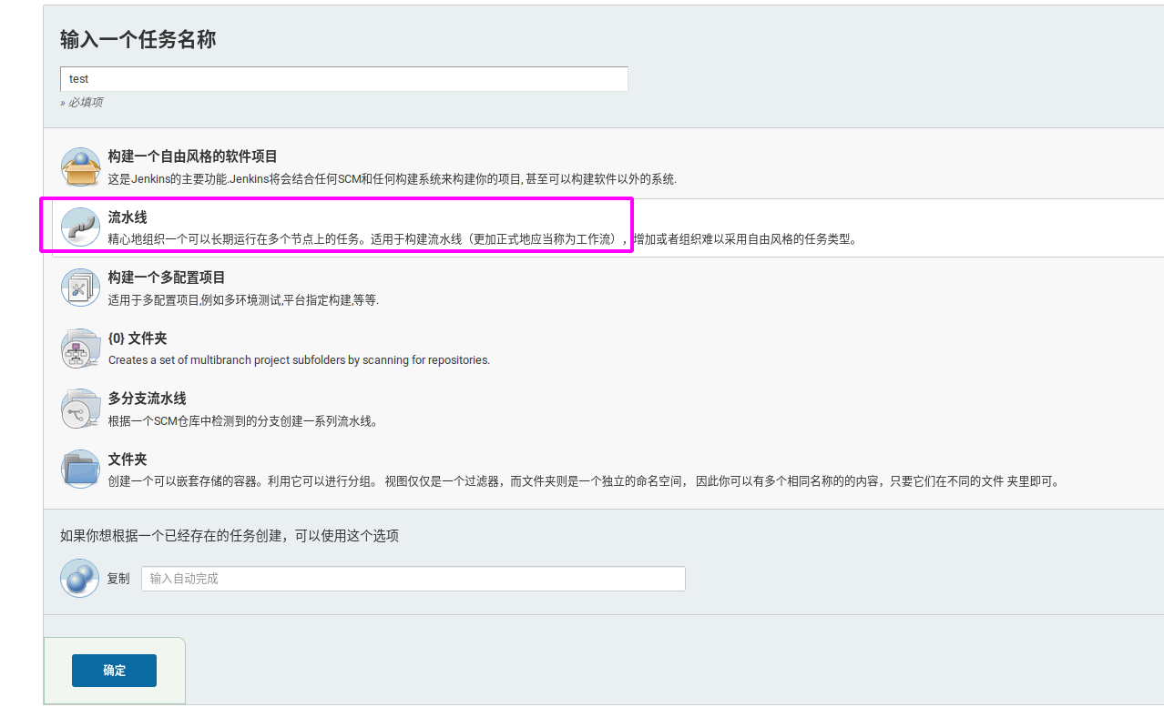1164x707 pixels.
Task: Click the {0} 文件夹 organization icon
Action: point(80,348)
